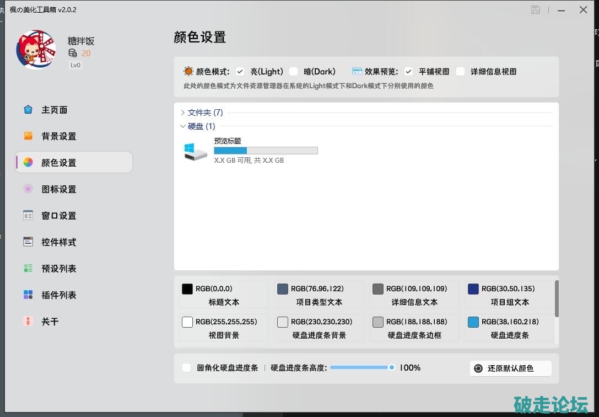Screen dimensions: 599x417
Task: Enable the 暗(Dark) color mode checkbox
Action: click(294, 72)
